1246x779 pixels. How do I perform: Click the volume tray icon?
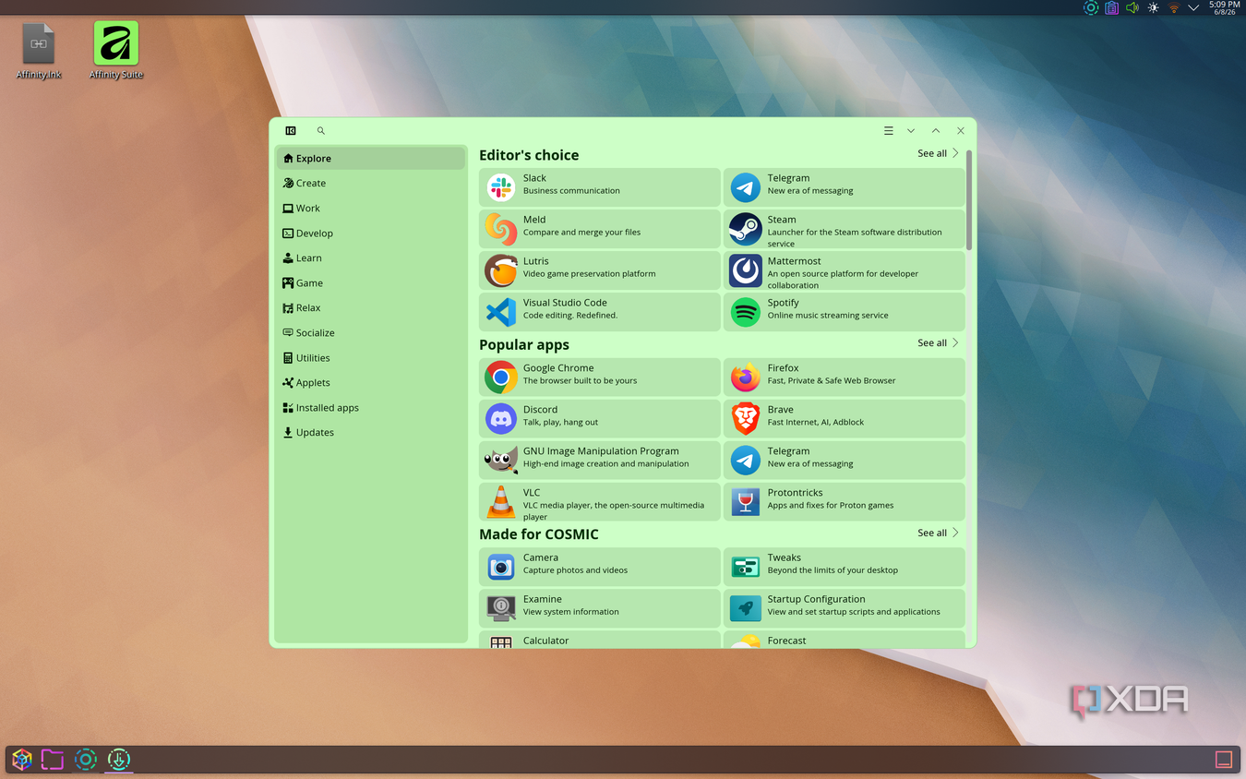[x=1132, y=7]
